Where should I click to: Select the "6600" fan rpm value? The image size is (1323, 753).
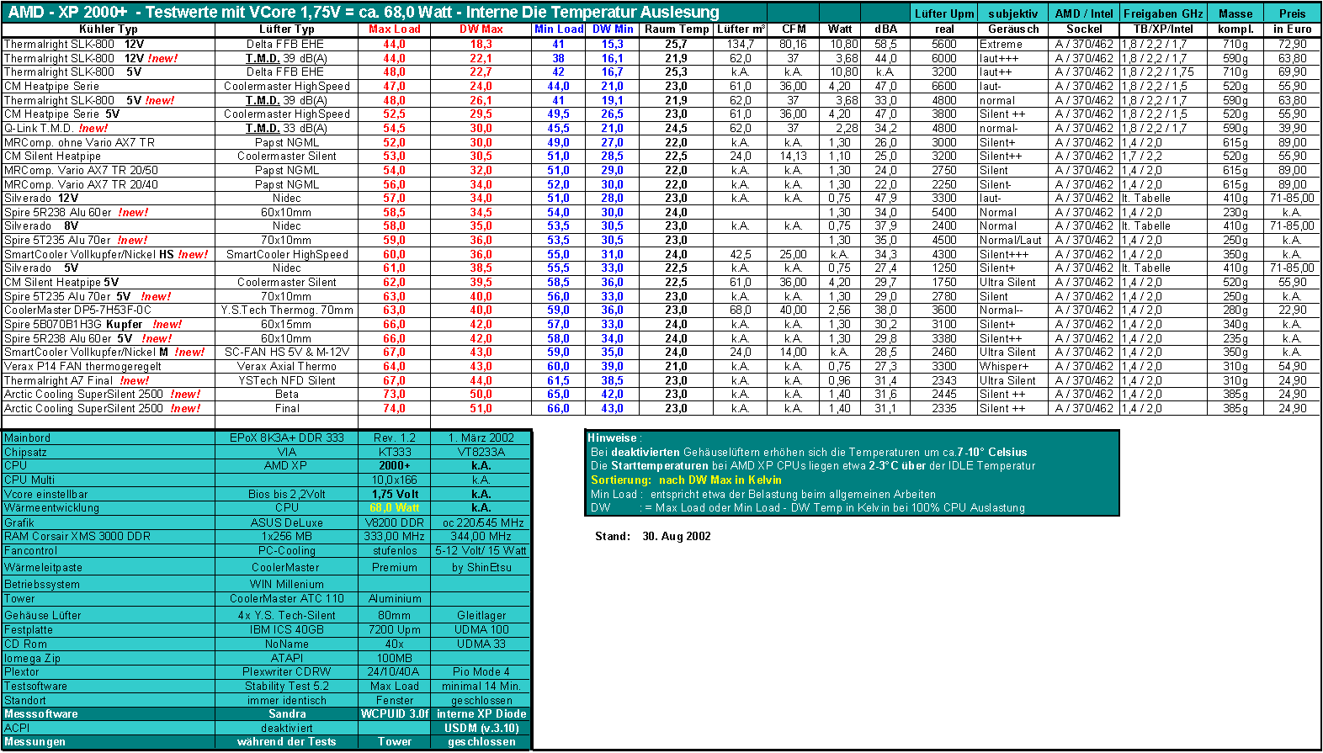pos(944,86)
